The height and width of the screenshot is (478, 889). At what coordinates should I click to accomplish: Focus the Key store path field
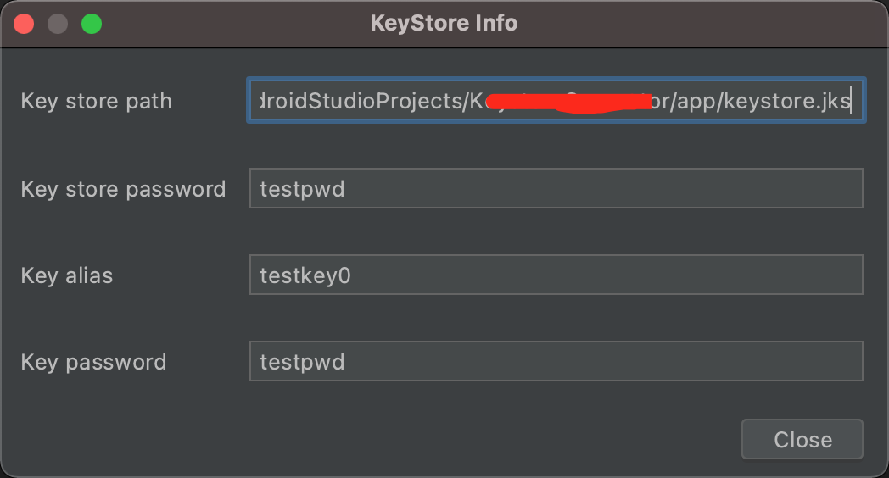pyautogui.click(x=556, y=102)
